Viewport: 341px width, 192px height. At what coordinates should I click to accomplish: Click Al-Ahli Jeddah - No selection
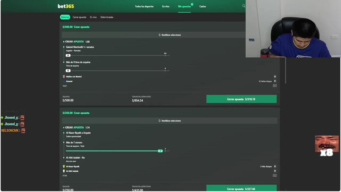click(75, 158)
